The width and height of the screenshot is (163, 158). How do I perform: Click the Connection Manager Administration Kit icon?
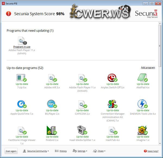(x=112, y=104)
